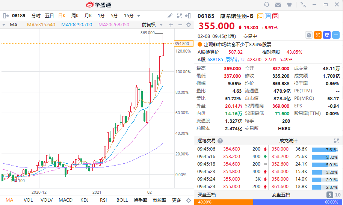
Task: Click the 7.61% volume distribution bar
Action: point(325,150)
